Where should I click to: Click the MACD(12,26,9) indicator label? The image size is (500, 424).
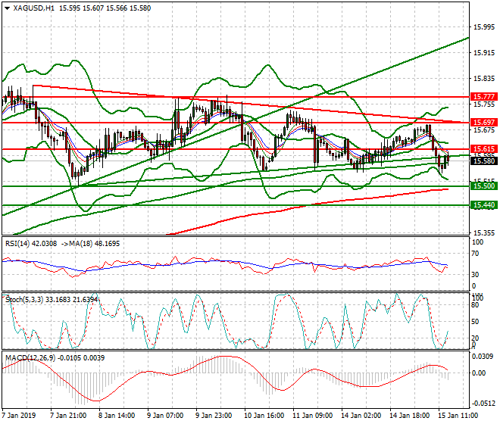[30, 358]
